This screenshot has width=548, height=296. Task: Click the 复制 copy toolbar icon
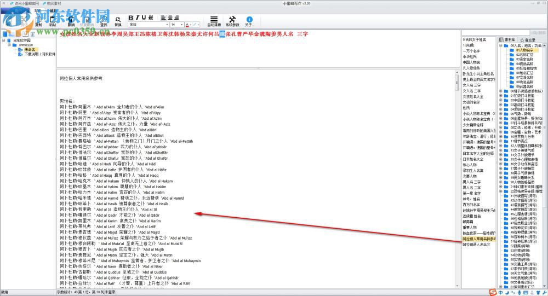point(38,21)
